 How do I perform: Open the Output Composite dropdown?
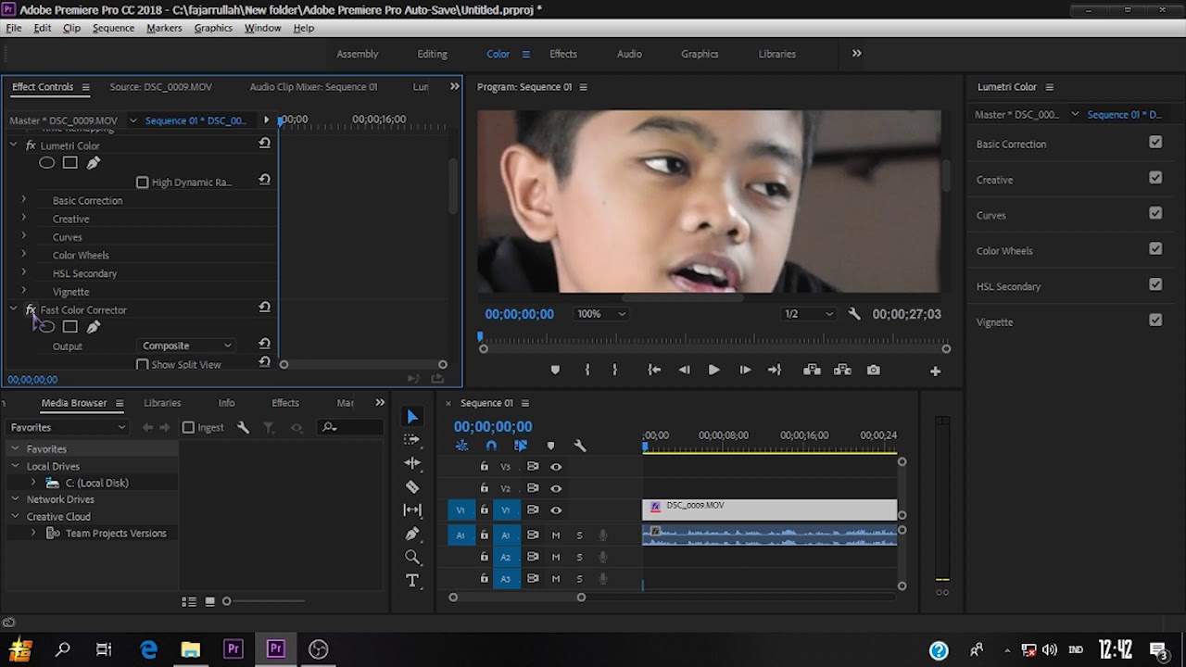(187, 346)
